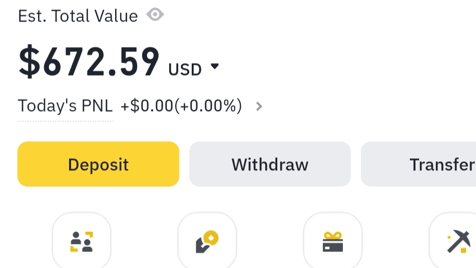476x268 pixels.
Task: Open the pickaxe mining icon
Action: [458, 241]
